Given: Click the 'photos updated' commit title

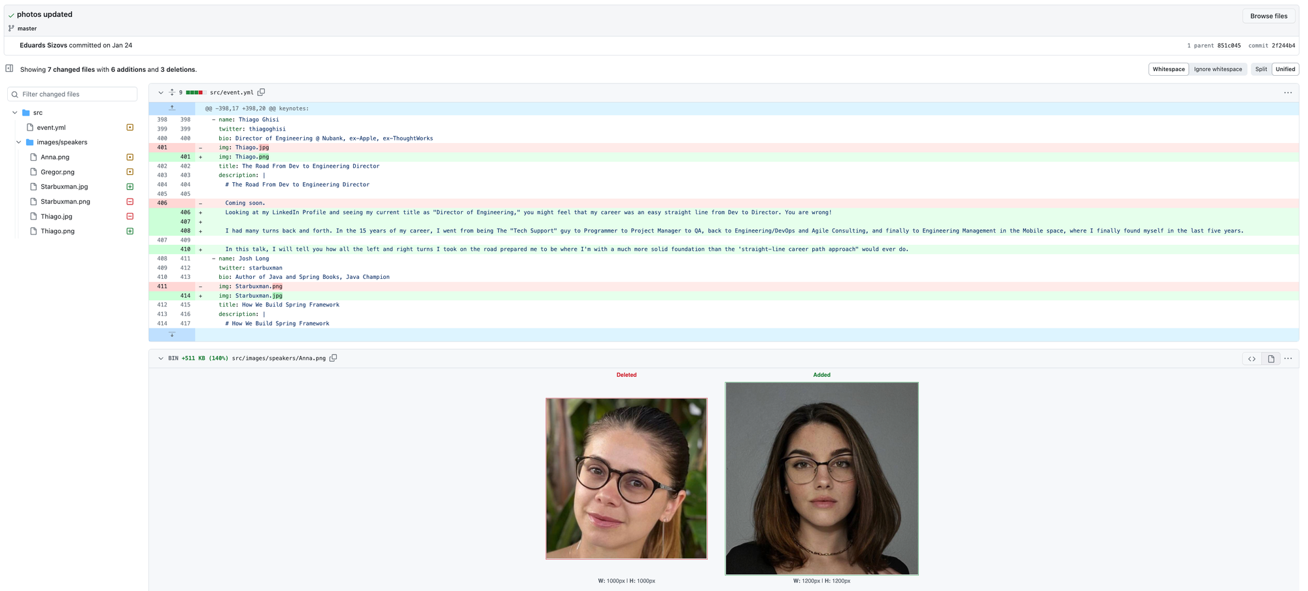Looking at the screenshot, I should click(44, 14).
